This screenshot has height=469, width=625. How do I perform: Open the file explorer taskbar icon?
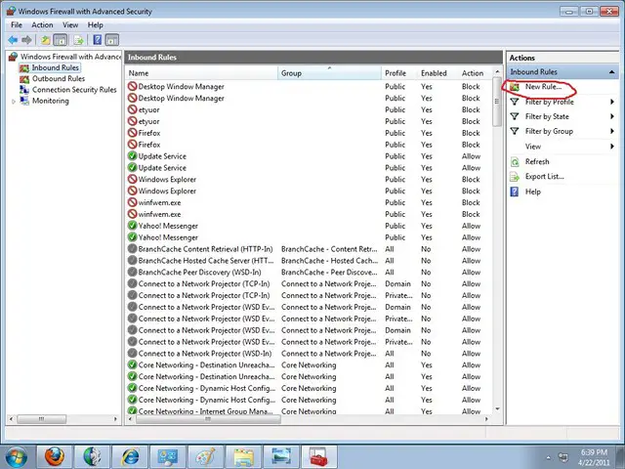click(244, 456)
